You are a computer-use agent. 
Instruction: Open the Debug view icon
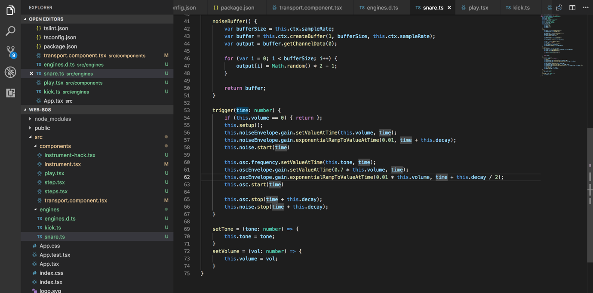click(x=10, y=72)
